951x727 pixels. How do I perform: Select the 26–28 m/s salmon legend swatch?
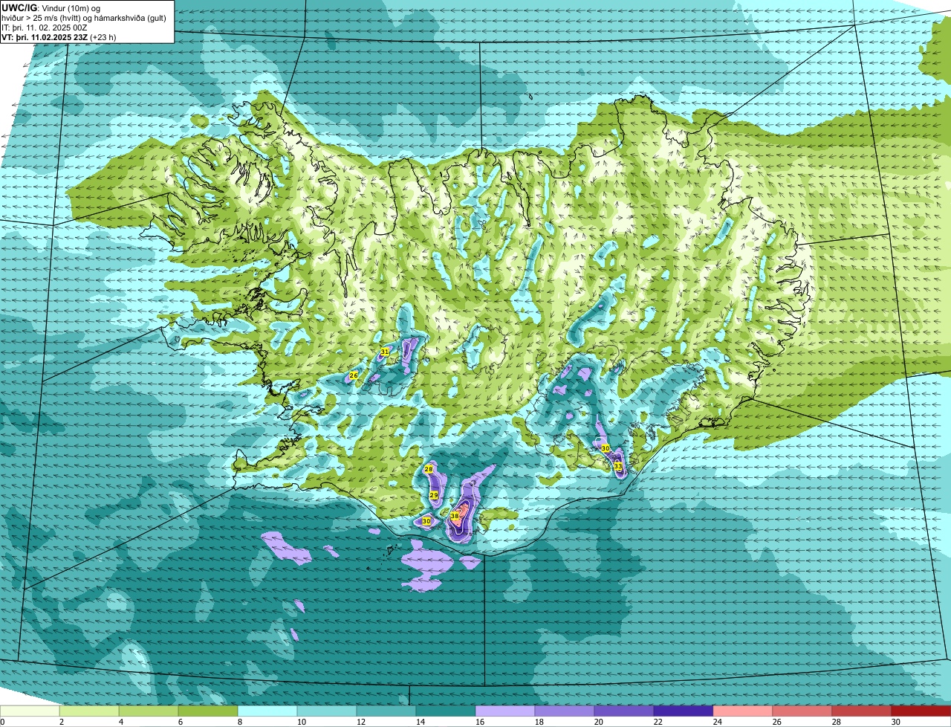(802, 711)
